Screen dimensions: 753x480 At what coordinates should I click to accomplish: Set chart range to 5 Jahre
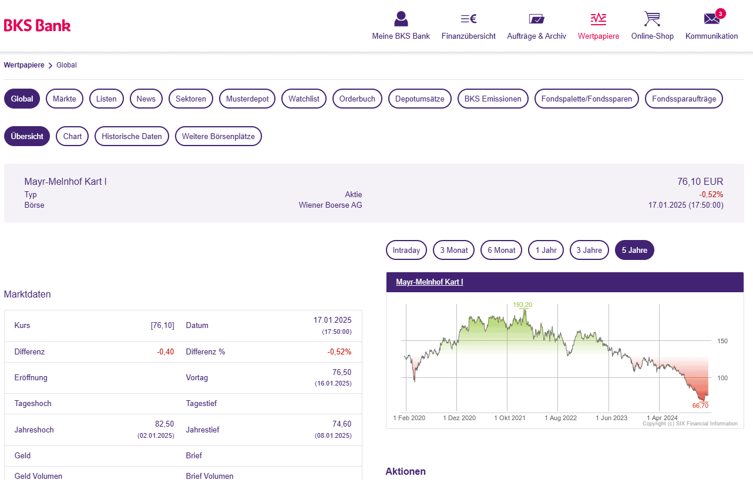pyautogui.click(x=634, y=250)
